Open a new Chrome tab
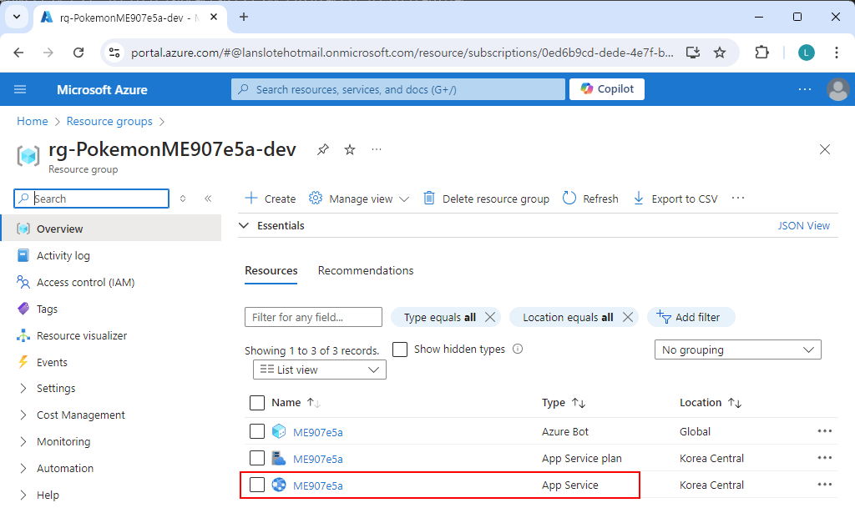 pos(244,17)
